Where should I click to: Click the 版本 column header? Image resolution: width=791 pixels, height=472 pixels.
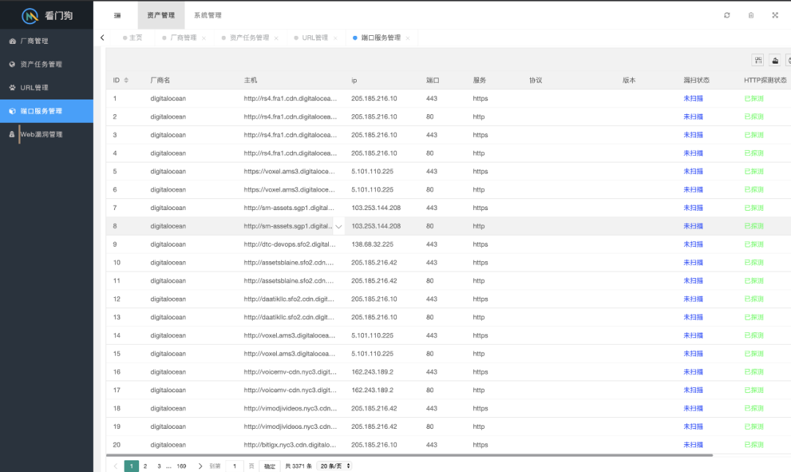coord(629,80)
